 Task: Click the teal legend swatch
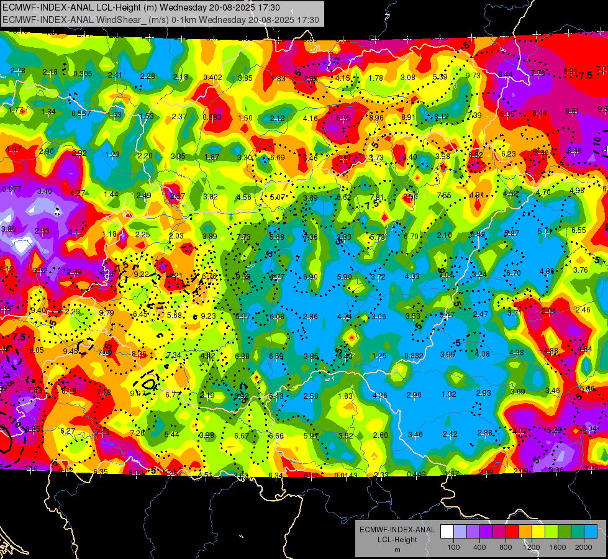(x=578, y=531)
